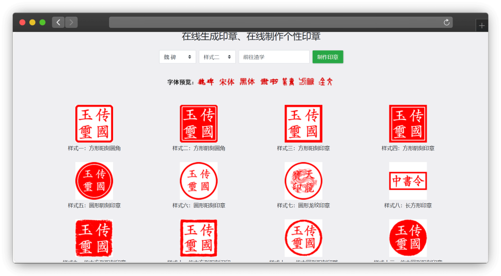
Task: Click the seal thumbnail above 样式四 label
Action: 408,124
